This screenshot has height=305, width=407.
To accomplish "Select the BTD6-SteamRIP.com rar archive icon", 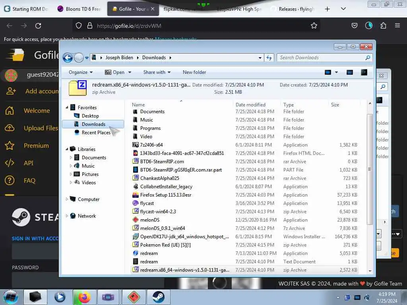I will (135, 161).
